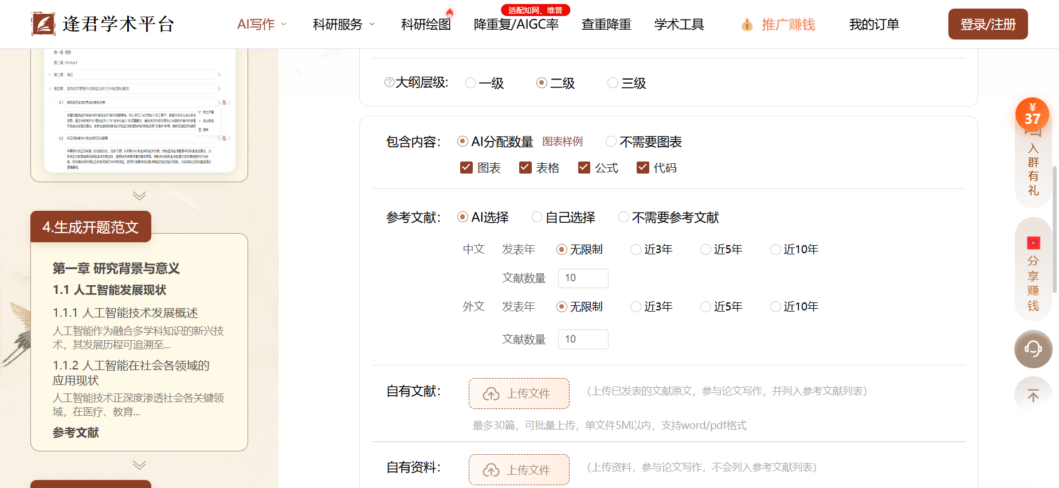Click the flame icon above 科研绘图

pyautogui.click(x=449, y=13)
